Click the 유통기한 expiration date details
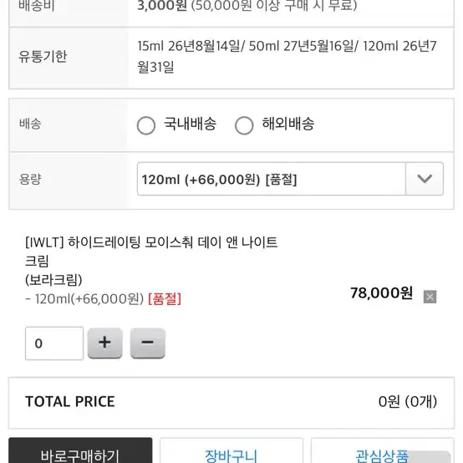The image size is (463, 463). (287, 57)
